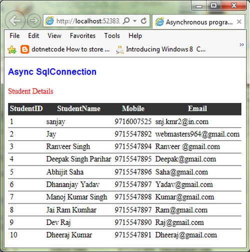Click the name Abhijit Saha
Image resolution: width=250 pixels, height=252 pixels.
[65, 172]
